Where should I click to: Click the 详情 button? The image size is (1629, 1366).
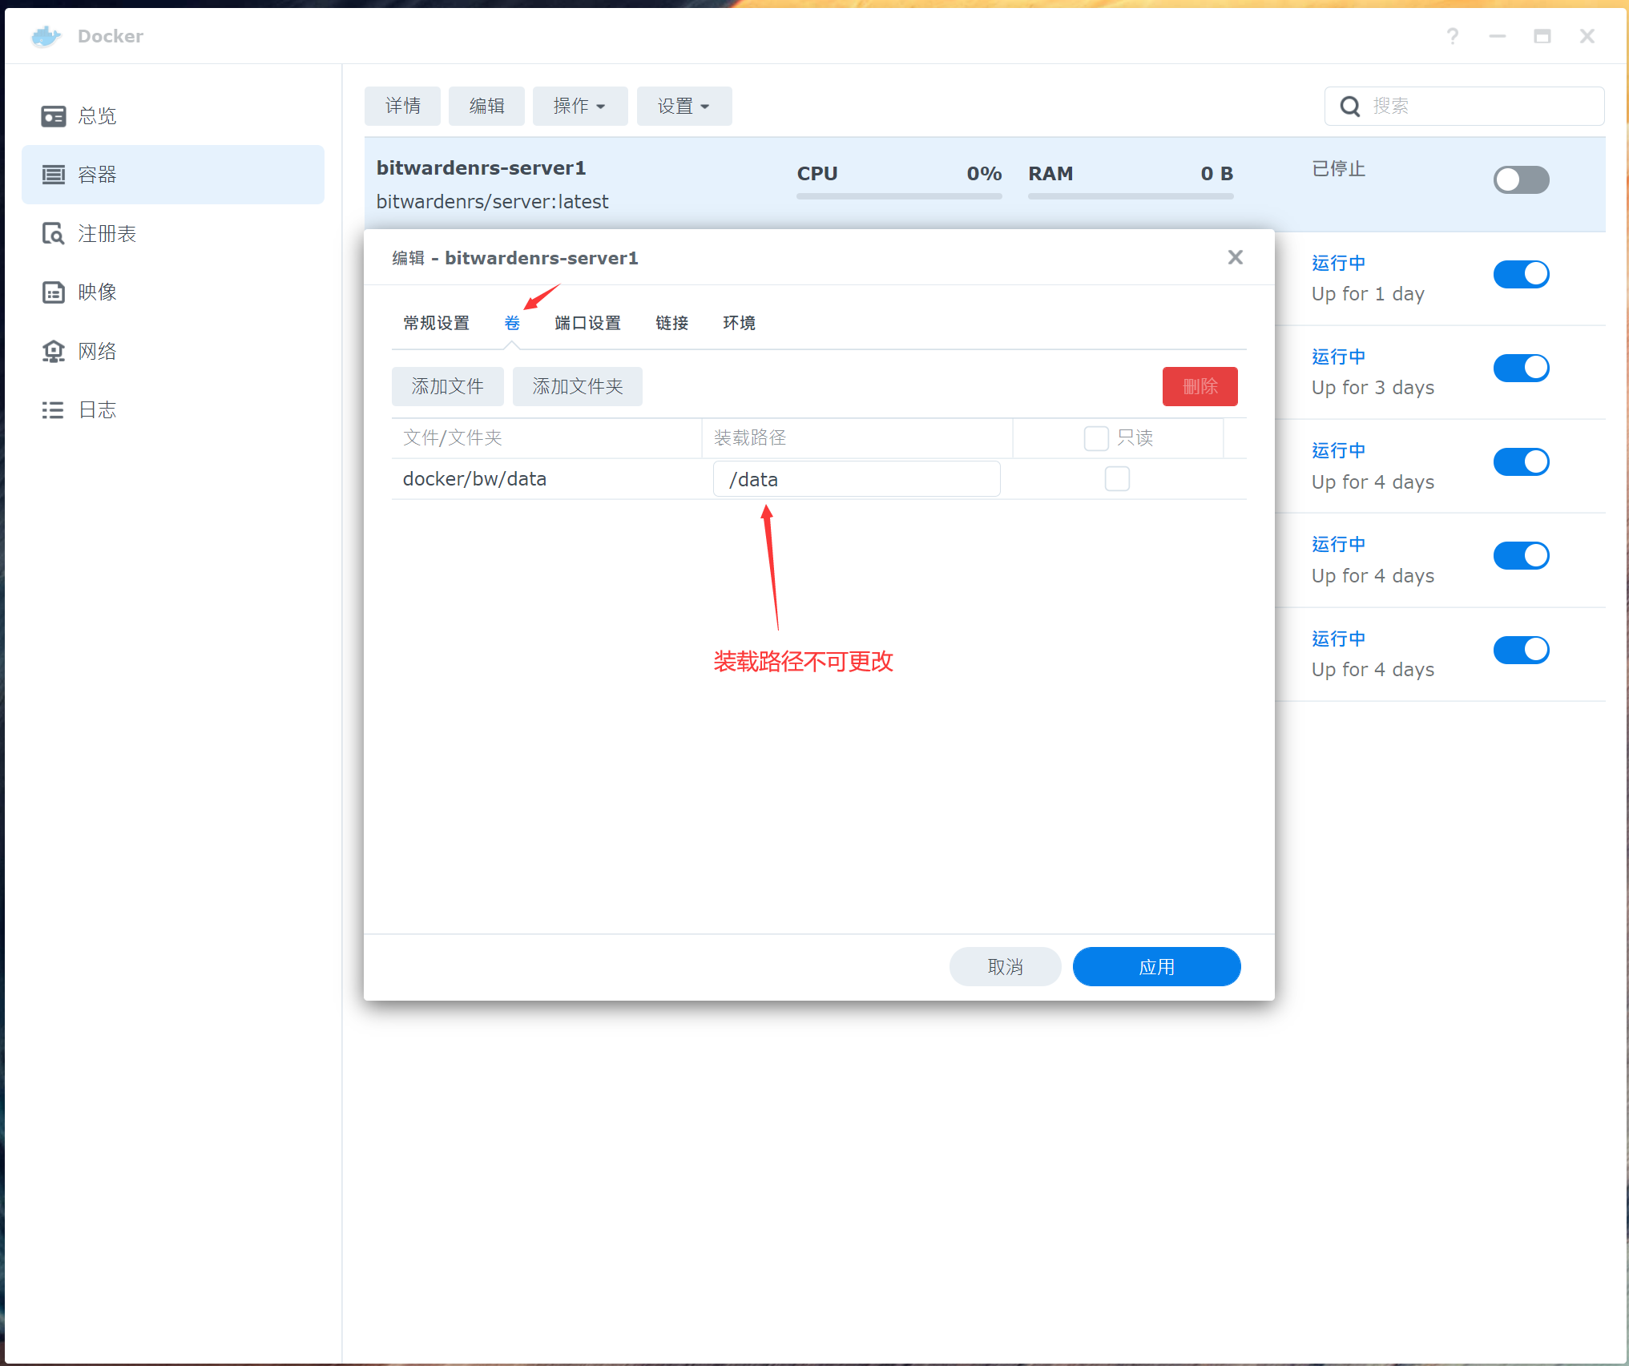point(402,107)
